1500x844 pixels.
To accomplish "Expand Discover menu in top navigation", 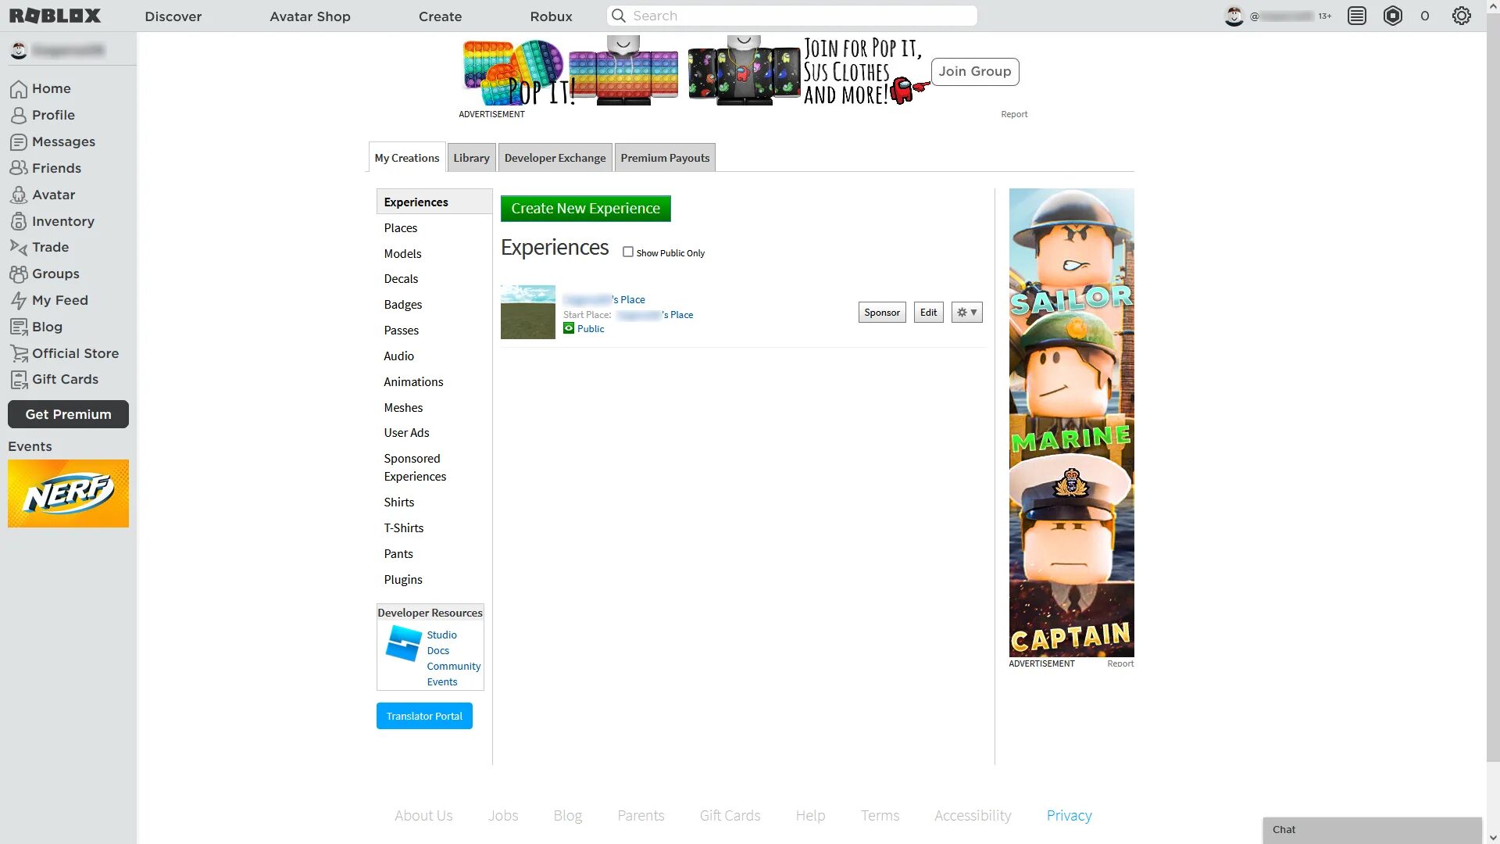I will pos(173,16).
